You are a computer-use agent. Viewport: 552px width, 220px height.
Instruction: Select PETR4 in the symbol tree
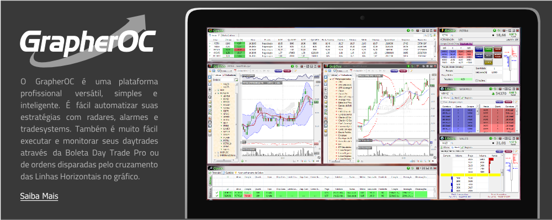225,140
